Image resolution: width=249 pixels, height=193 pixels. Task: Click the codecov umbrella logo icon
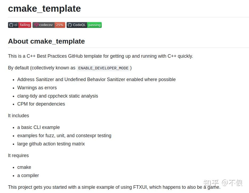coord(36,25)
